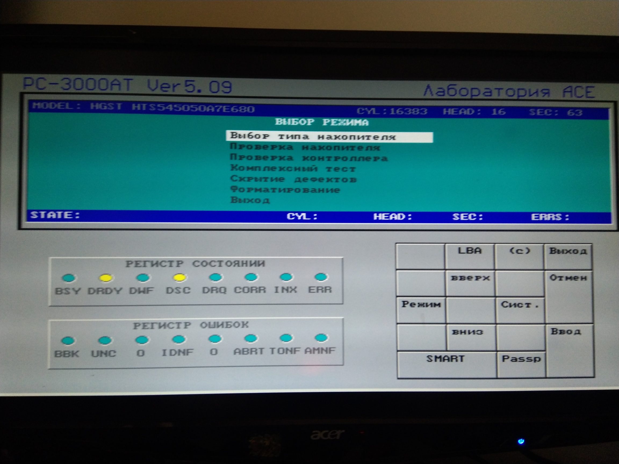Select 'Скрытие дефектов' menu entry
The image size is (619, 464).
[293, 179]
